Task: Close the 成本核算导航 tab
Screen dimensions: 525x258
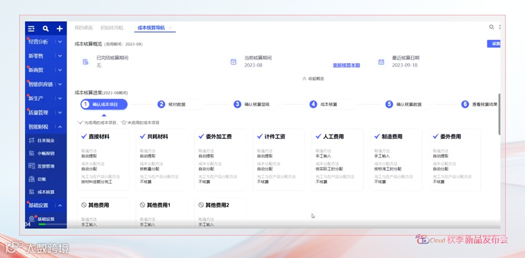Action: [170, 28]
